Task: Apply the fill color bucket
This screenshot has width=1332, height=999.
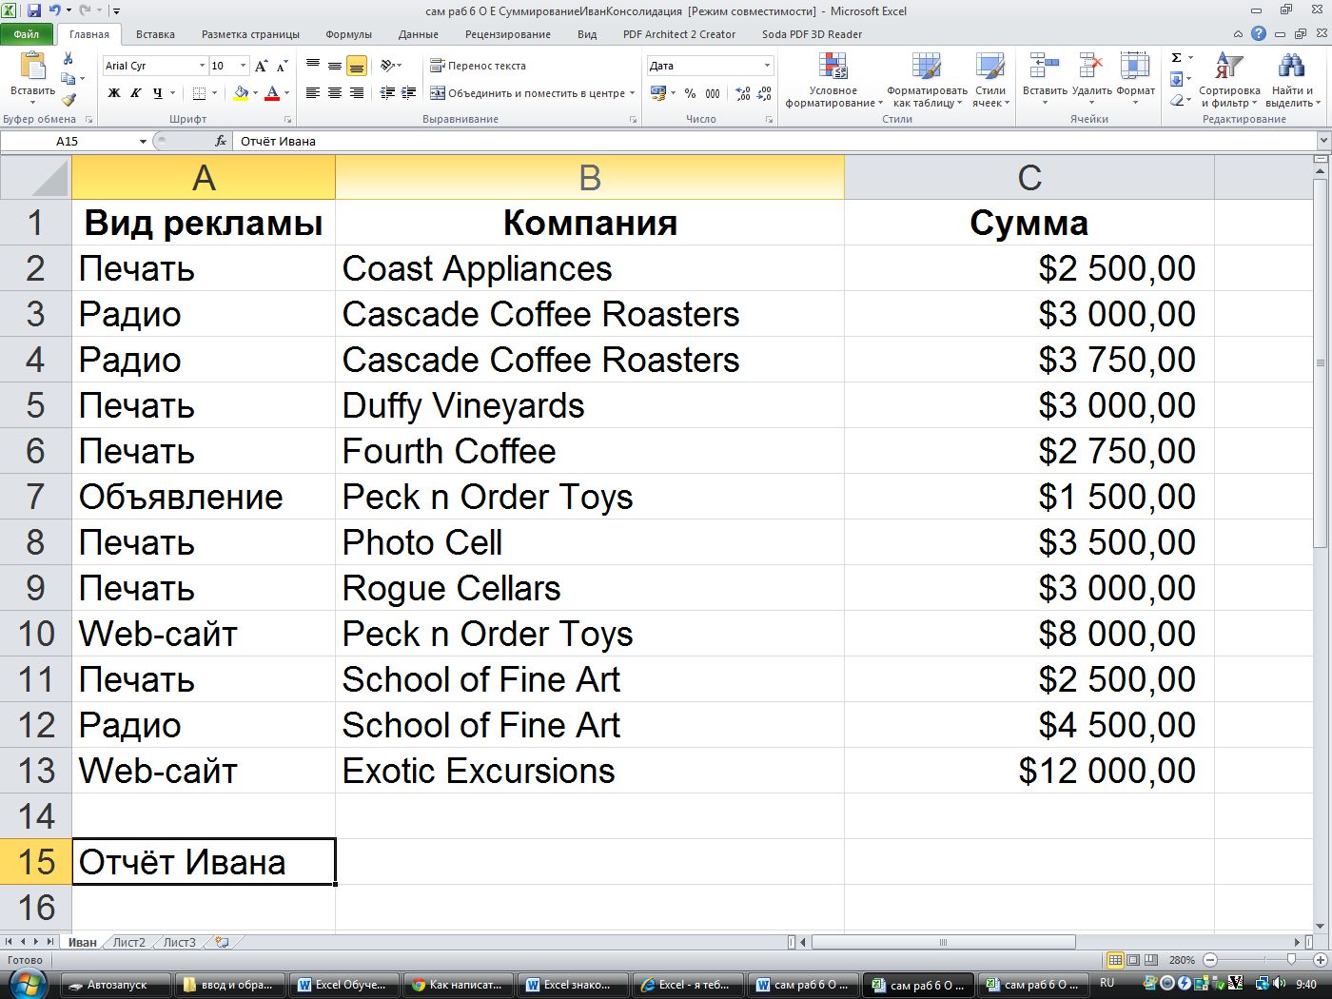Action: click(x=241, y=93)
